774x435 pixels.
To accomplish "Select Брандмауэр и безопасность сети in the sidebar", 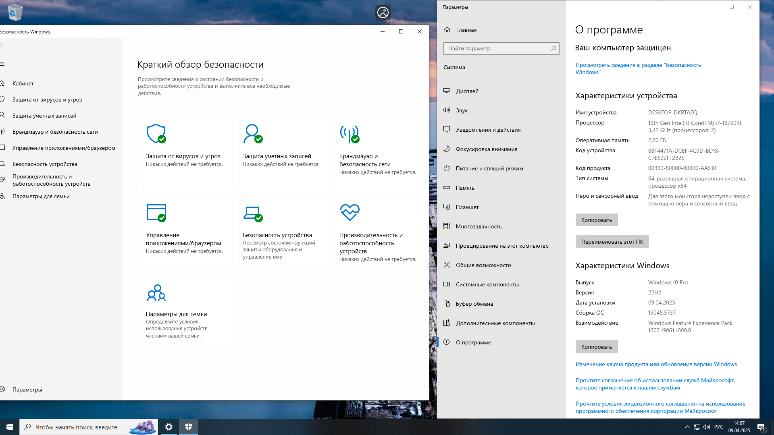I will [x=55, y=132].
